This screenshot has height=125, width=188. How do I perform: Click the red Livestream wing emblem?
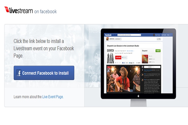click(x=7, y=10)
